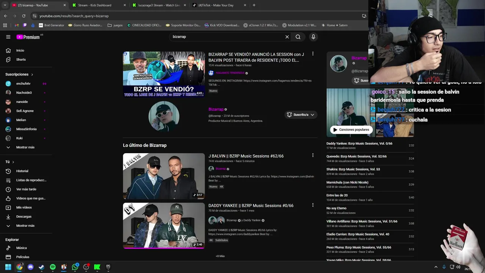Expand the Suscripciones section arrow
The height and width of the screenshot is (273, 485).
[x=32, y=74]
